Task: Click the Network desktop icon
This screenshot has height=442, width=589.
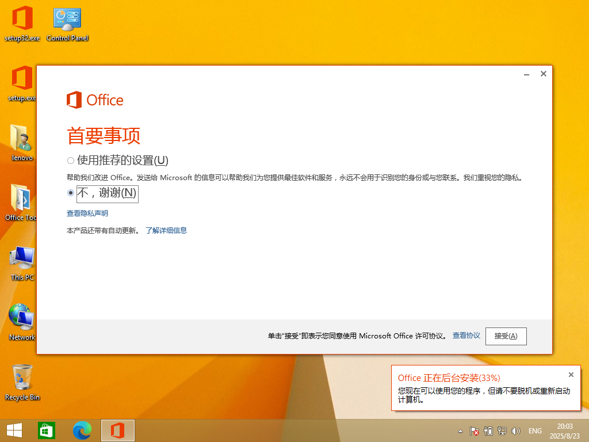Action: [x=22, y=321]
